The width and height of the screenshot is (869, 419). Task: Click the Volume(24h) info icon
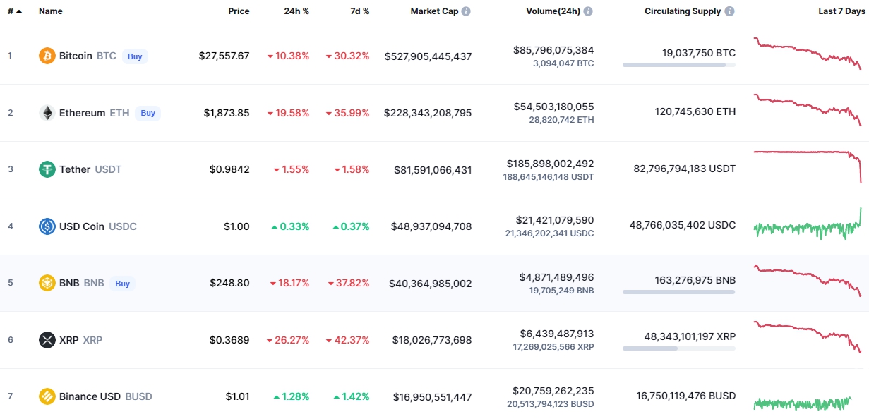pos(588,11)
